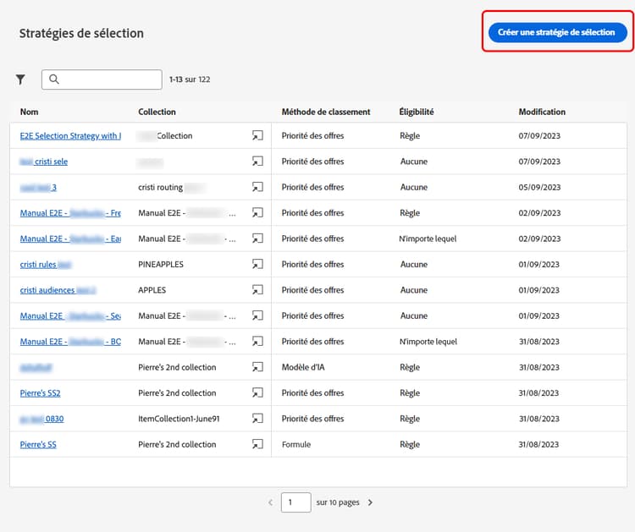Open PINEAPPLES collection link icon
635x532 pixels.
(x=257, y=265)
